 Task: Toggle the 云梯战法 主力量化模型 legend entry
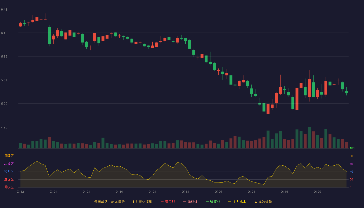(x=123, y=202)
